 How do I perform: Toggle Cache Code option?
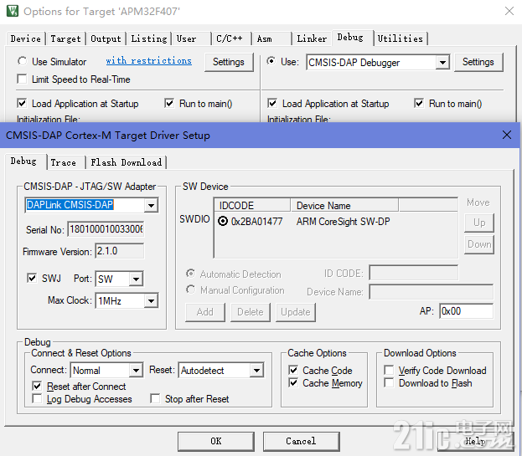point(293,370)
